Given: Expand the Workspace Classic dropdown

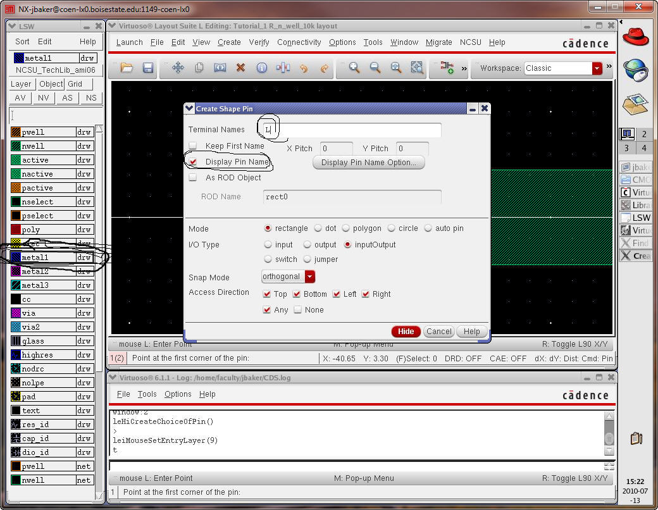Looking at the screenshot, I should pyautogui.click(x=597, y=68).
